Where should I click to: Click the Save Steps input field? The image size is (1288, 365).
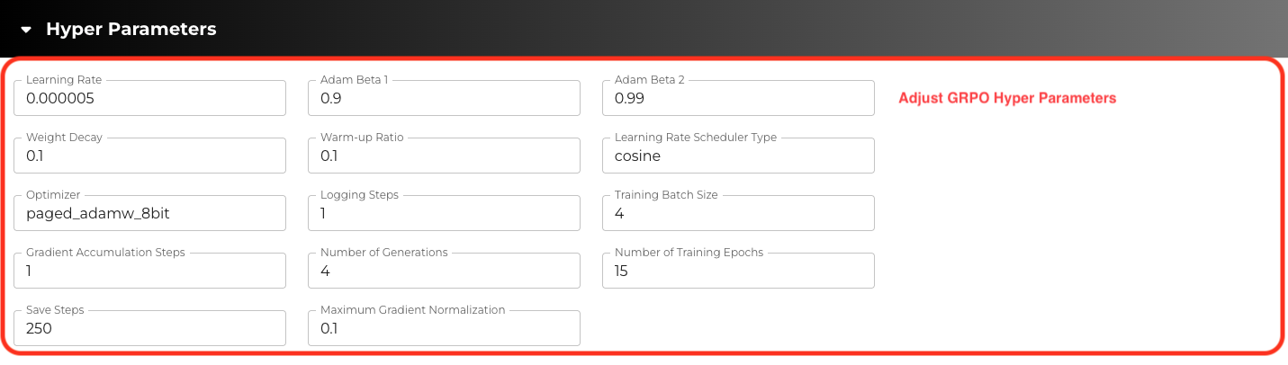click(149, 329)
